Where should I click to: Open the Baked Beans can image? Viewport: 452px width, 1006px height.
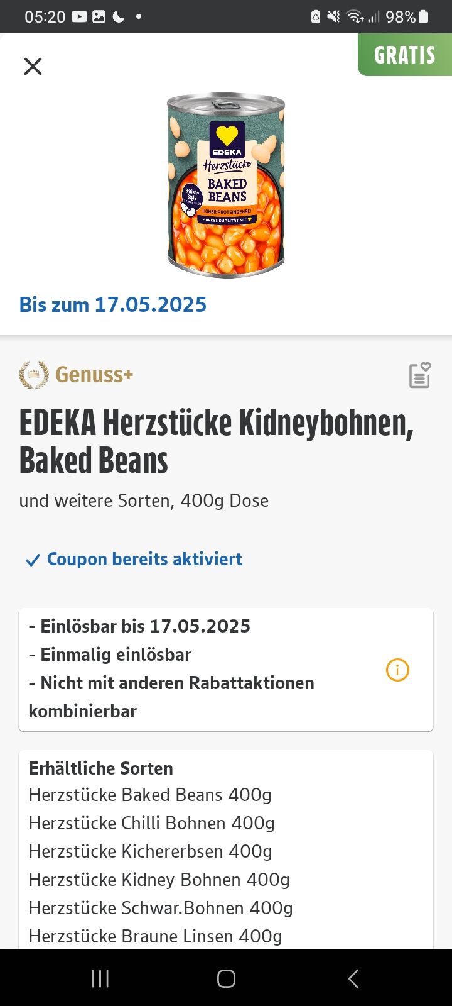(x=226, y=185)
